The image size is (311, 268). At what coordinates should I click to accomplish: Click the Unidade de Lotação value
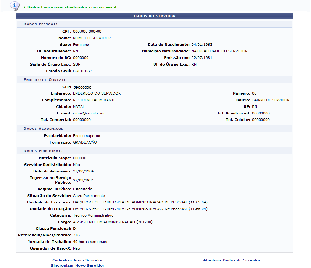tap(140, 209)
